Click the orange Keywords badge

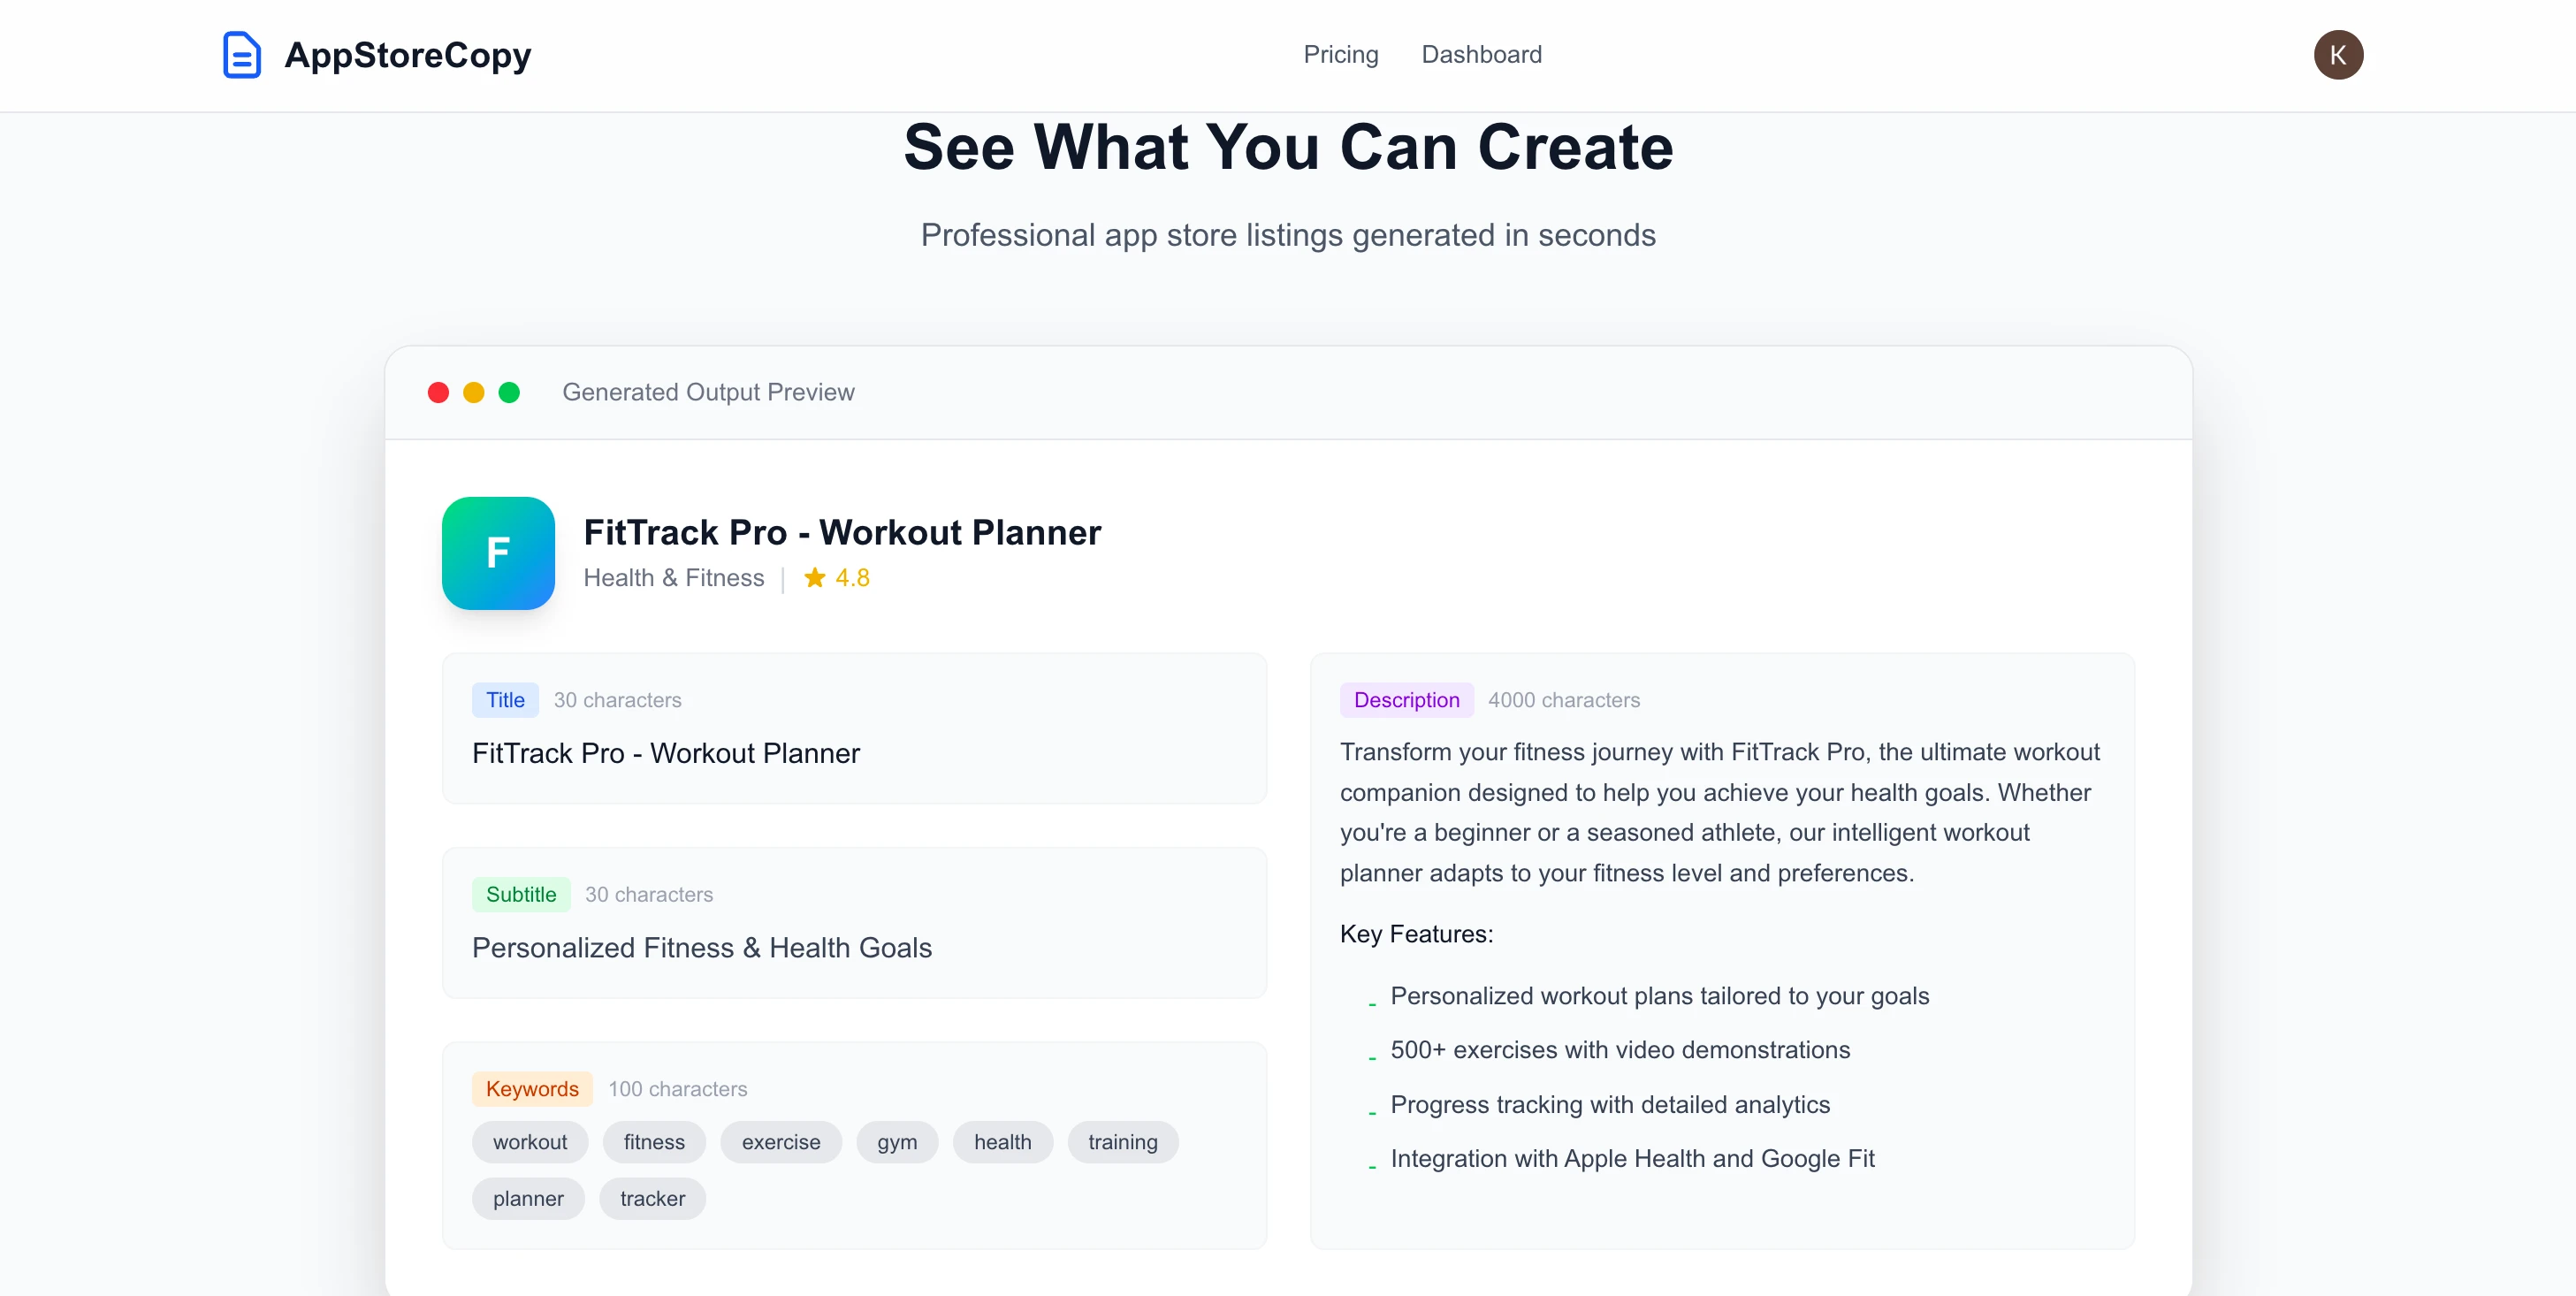click(532, 1089)
